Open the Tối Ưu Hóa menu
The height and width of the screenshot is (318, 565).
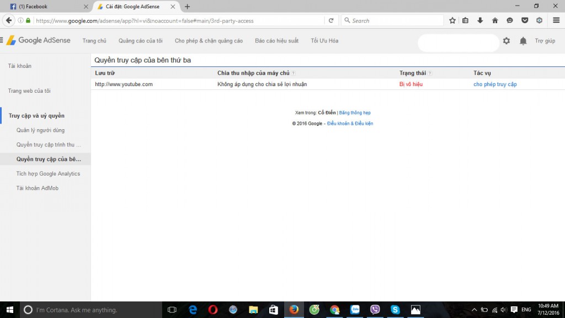pos(324,41)
